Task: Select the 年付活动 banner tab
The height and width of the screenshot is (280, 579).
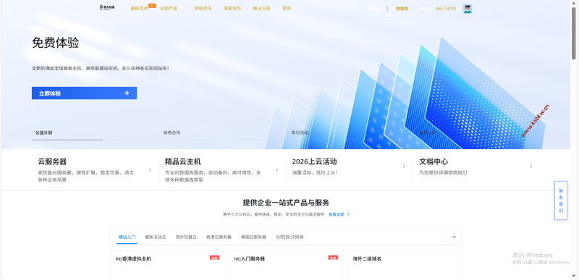Action: (300, 132)
